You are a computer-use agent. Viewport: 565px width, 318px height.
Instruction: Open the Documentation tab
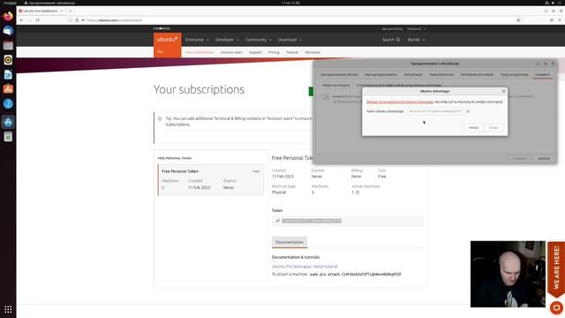290,242
